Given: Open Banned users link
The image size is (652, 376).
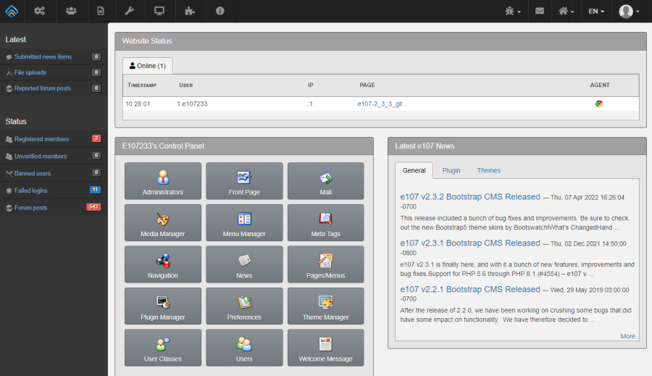Looking at the screenshot, I should (x=33, y=173).
